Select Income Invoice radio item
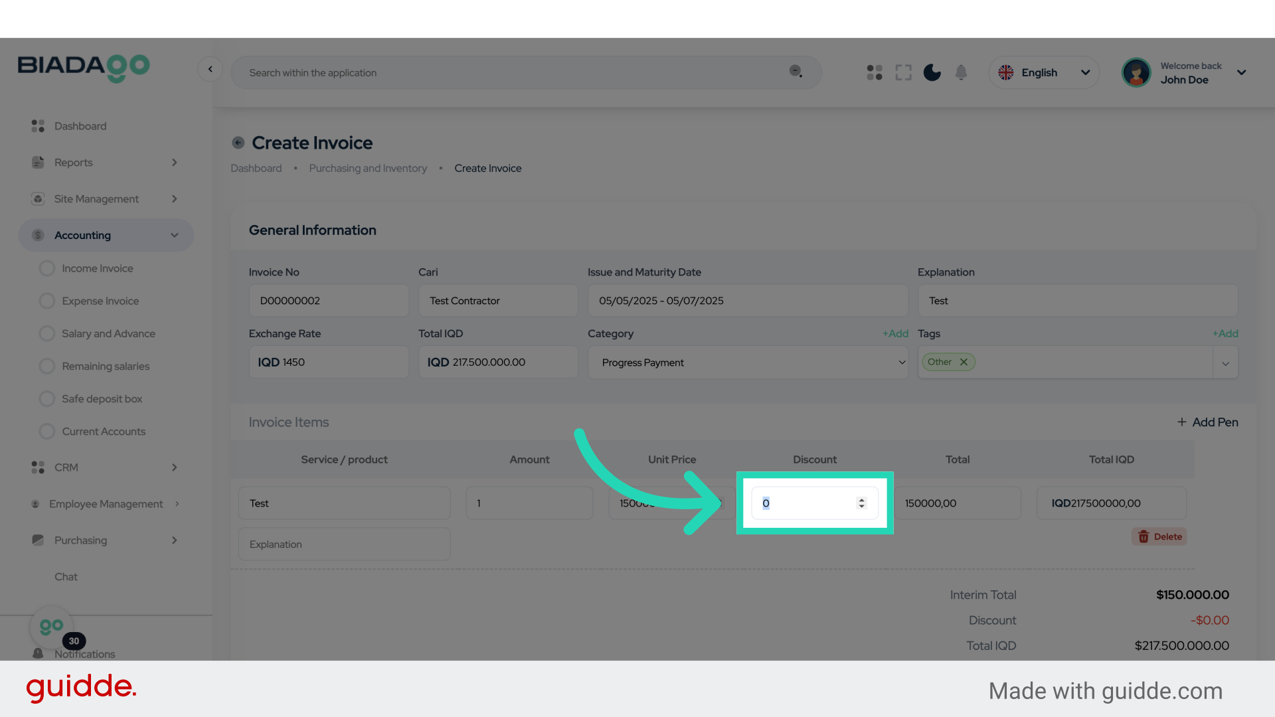 (47, 268)
